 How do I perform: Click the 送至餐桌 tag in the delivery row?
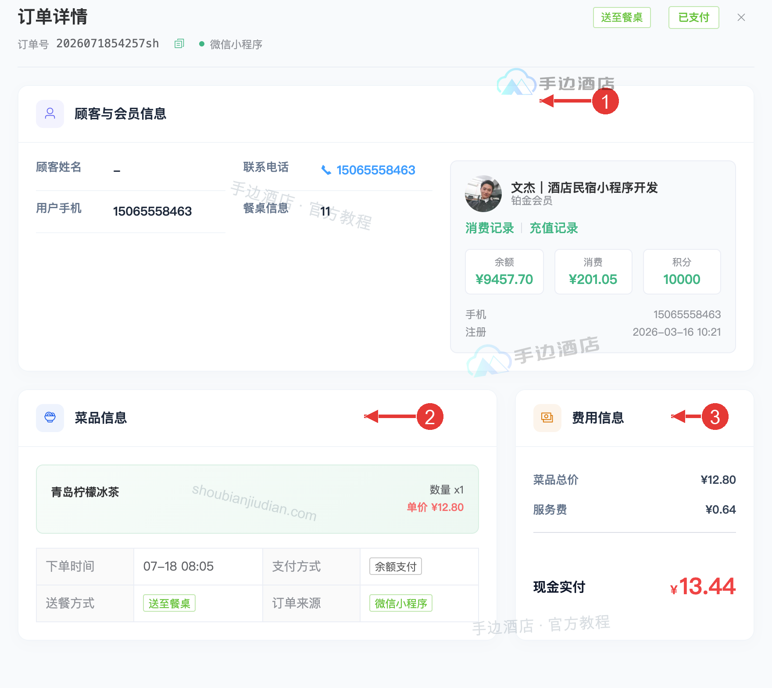[169, 603]
